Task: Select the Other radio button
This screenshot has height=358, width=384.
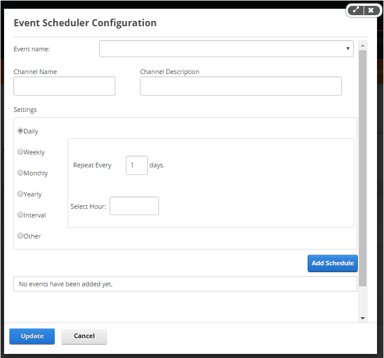Action: point(20,236)
